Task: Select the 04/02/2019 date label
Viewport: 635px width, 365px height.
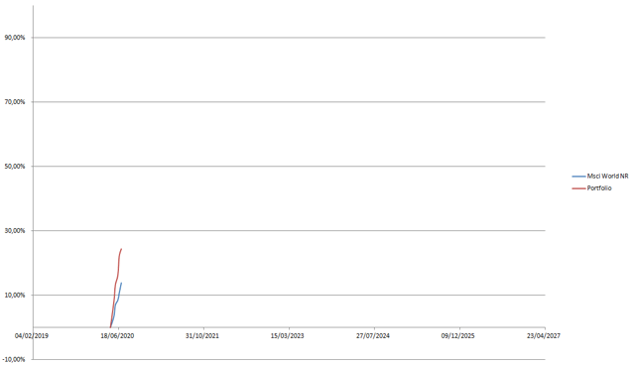Action: 32,336
